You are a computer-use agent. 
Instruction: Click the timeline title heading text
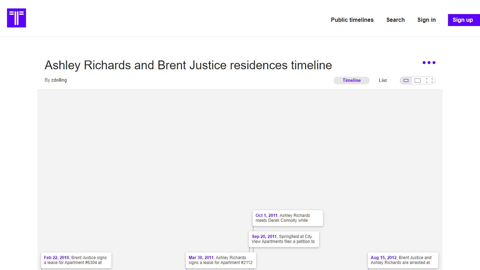click(188, 65)
